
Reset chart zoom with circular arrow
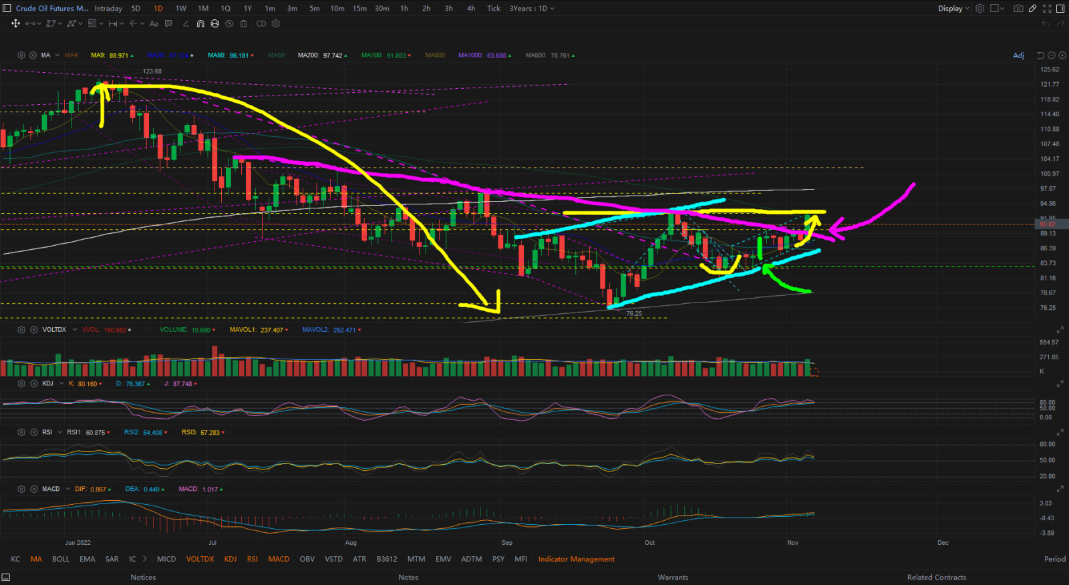pos(1040,55)
